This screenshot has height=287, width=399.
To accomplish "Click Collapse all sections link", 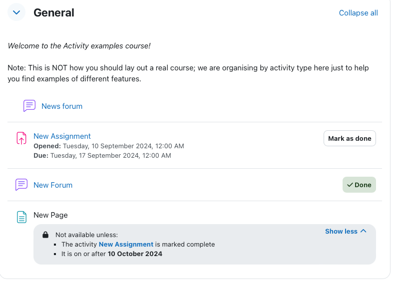I will pyautogui.click(x=358, y=13).
